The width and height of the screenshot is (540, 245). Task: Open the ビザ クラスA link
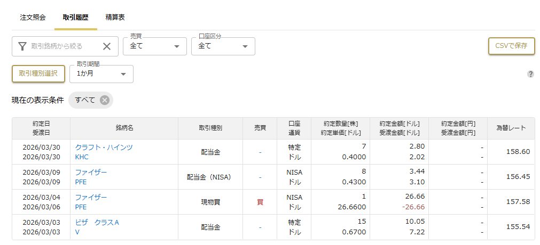[x=97, y=222]
